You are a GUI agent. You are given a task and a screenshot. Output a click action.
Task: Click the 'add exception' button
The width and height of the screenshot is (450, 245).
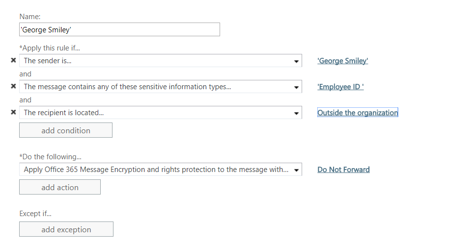[x=66, y=229]
